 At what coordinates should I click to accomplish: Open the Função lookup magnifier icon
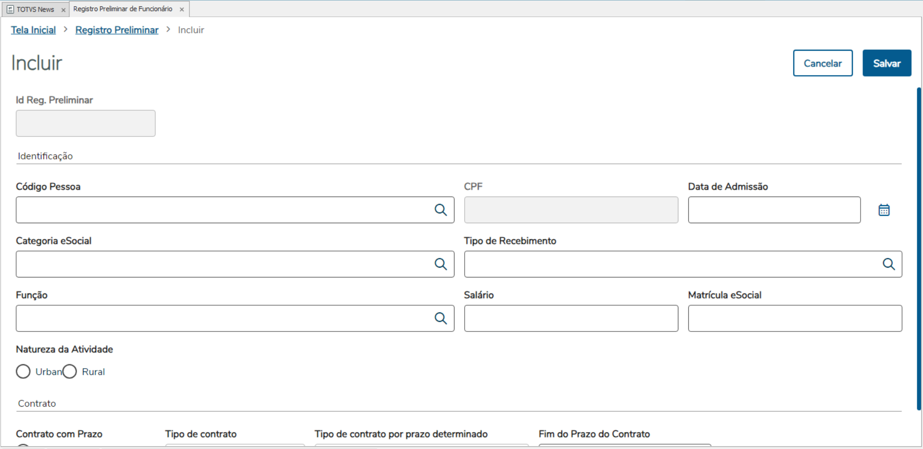click(x=440, y=318)
